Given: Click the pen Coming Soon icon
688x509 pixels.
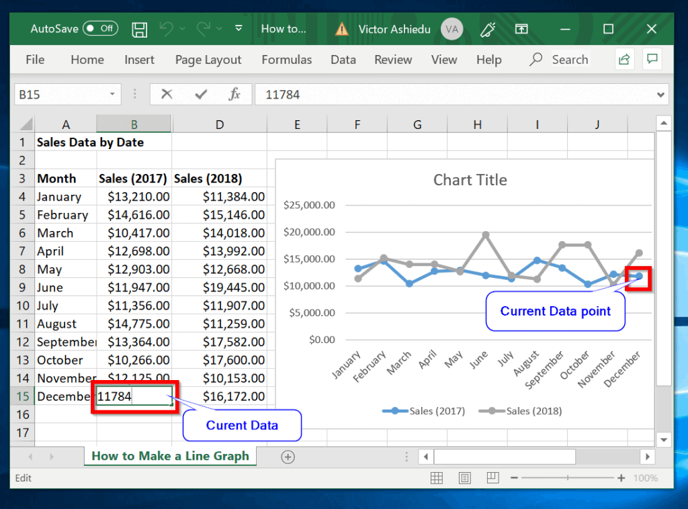Looking at the screenshot, I should (488, 29).
